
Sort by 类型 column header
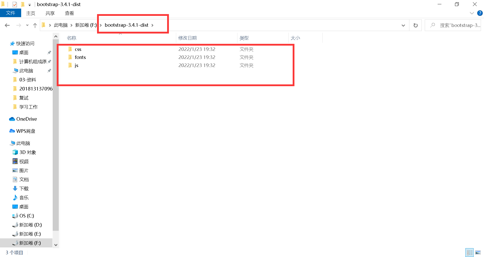(x=244, y=38)
